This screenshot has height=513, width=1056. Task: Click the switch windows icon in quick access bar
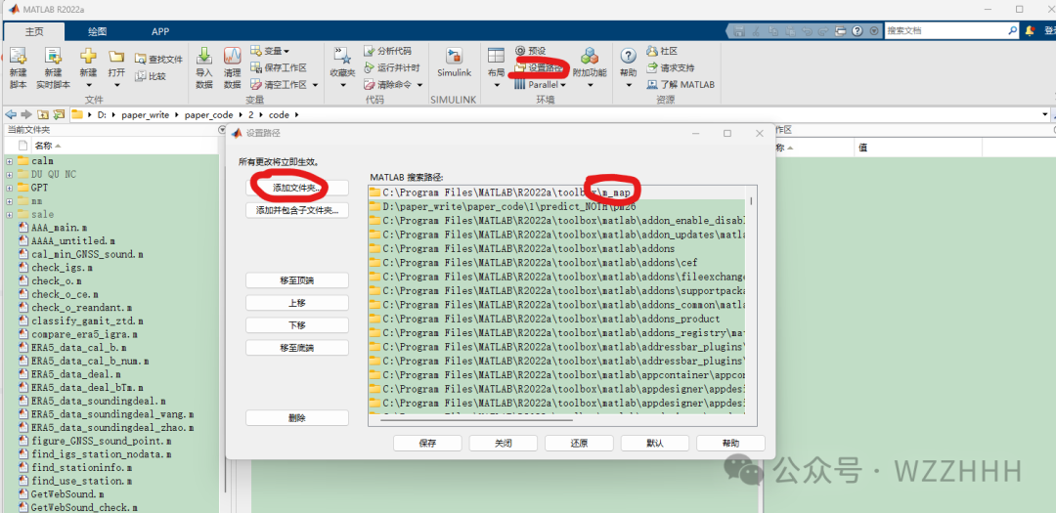coord(840,31)
